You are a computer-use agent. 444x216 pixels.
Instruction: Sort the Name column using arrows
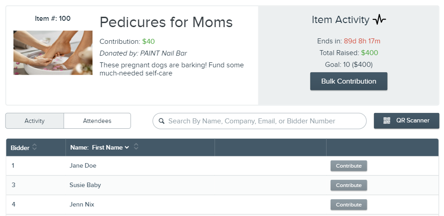(x=136, y=146)
